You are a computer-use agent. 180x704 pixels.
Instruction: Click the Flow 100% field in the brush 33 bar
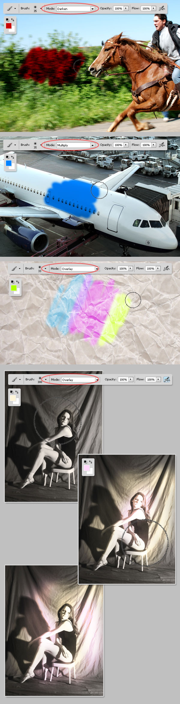point(151,268)
